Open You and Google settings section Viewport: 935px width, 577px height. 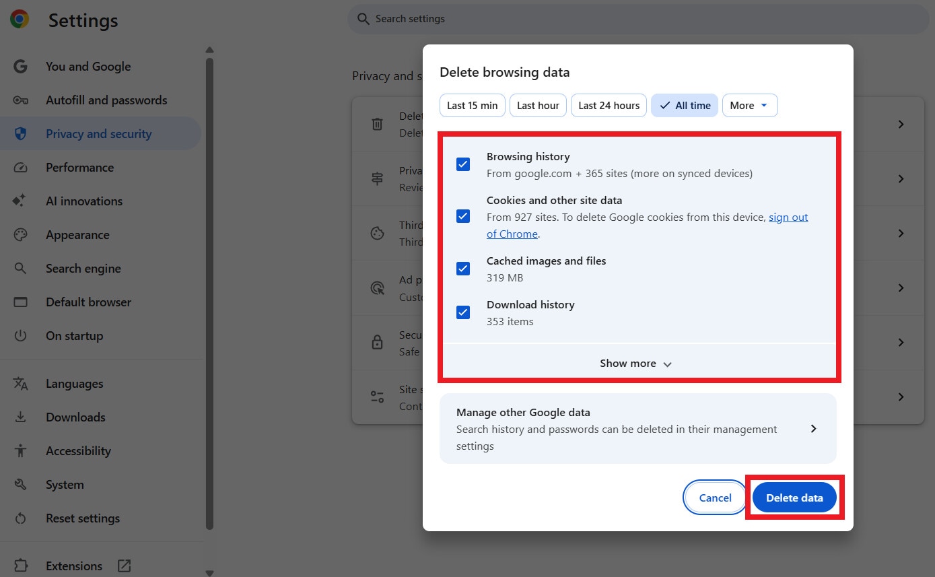click(x=101, y=67)
